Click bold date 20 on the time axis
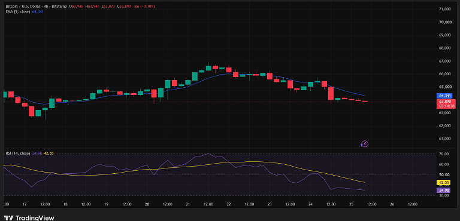 tap(147, 204)
